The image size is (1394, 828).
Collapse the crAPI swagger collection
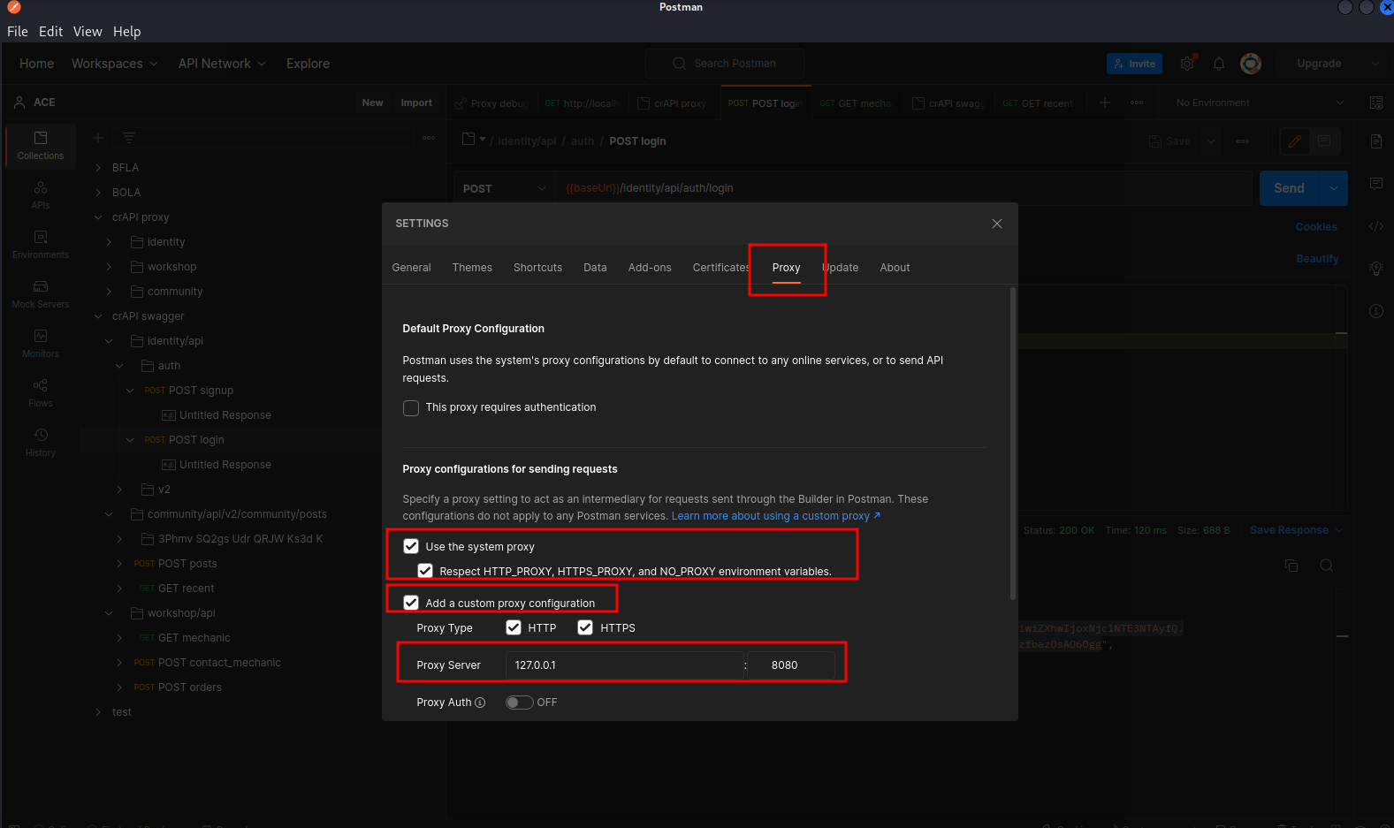(98, 316)
